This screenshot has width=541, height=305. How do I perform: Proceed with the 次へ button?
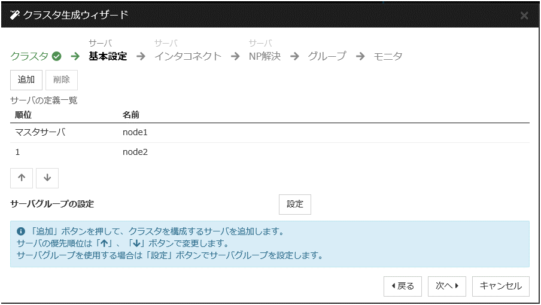click(447, 286)
